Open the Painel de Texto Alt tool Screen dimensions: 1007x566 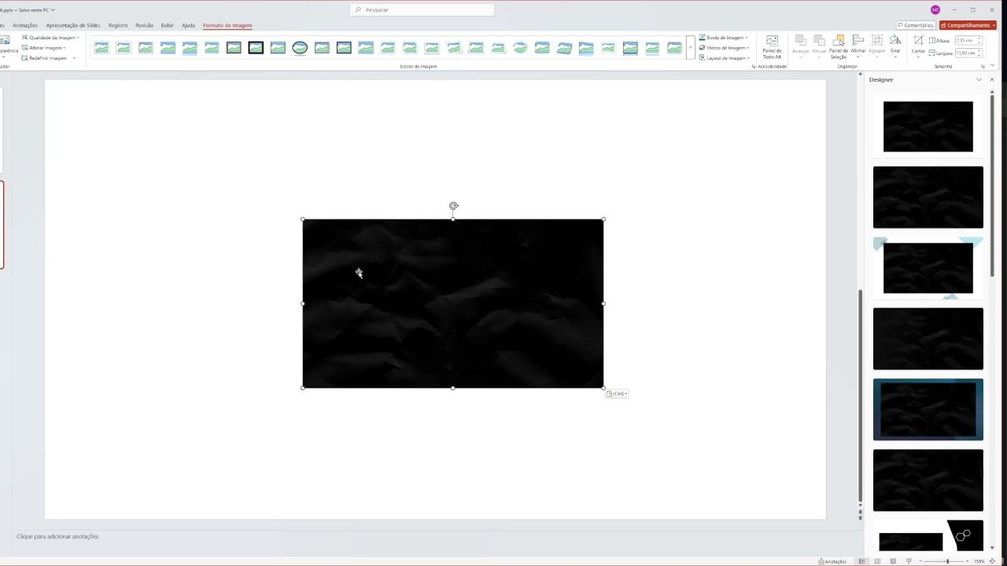tap(772, 47)
